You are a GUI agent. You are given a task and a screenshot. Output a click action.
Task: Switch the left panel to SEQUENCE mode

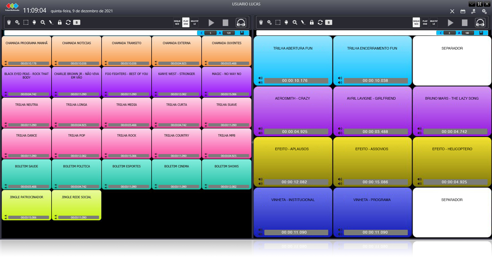[x=177, y=23]
